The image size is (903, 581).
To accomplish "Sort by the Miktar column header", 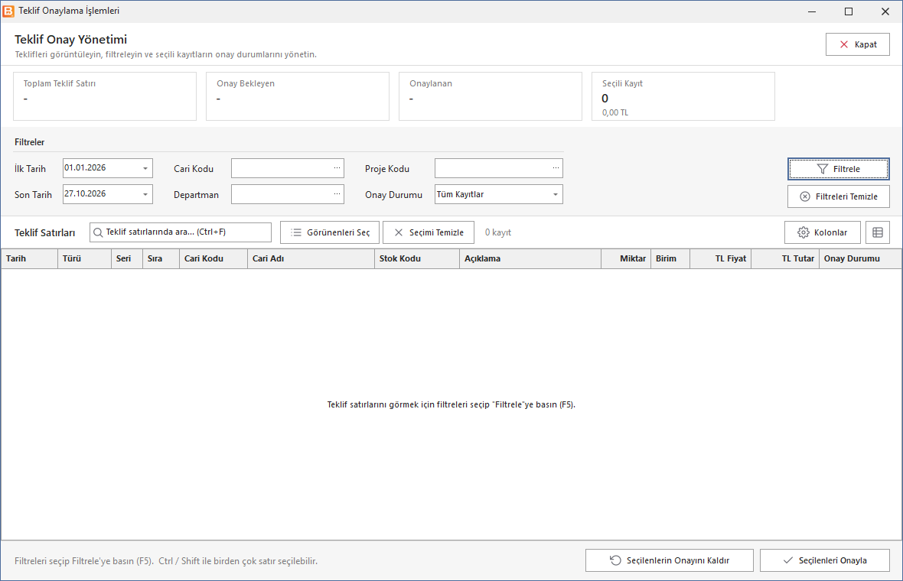I will (x=626, y=259).
